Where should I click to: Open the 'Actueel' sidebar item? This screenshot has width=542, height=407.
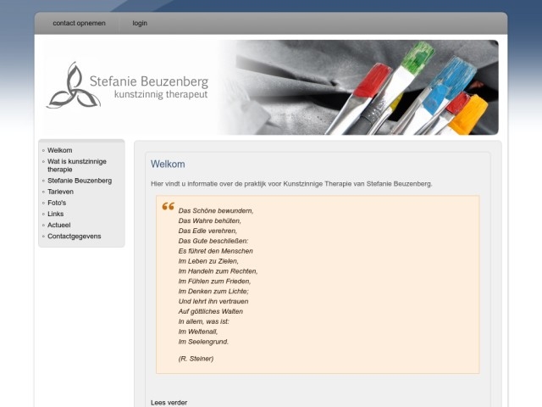point(59,225)
